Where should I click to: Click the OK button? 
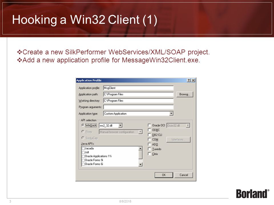tap(164, 175)
